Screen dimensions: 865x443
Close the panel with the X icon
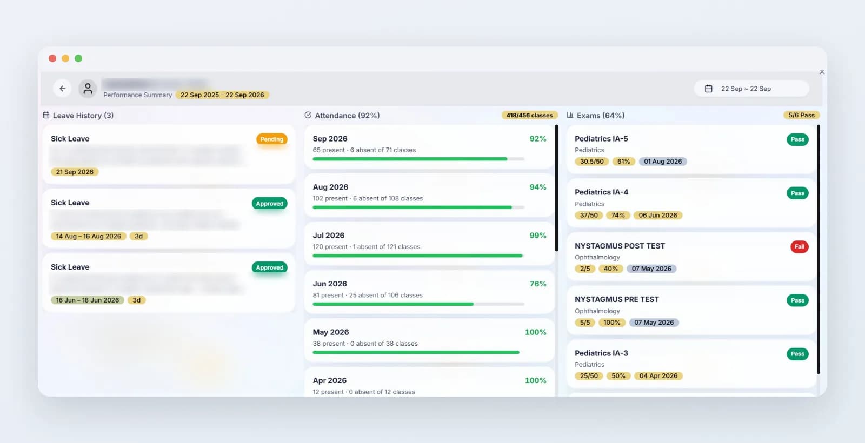(x=822, y=72)
